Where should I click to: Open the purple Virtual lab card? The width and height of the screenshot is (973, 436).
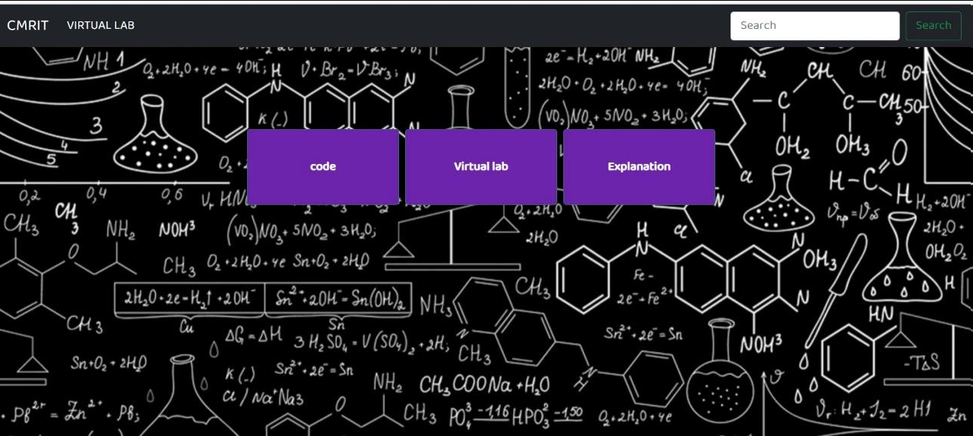click(x=481, y=166)
